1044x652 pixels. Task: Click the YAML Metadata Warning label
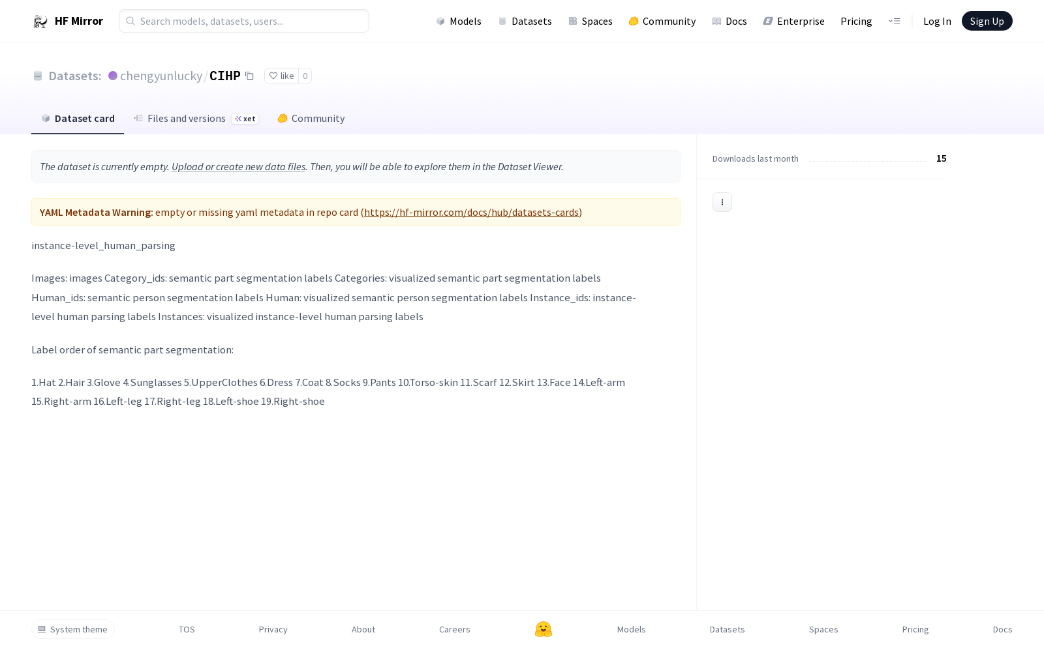pyautogui.click(x=96, y=212)
